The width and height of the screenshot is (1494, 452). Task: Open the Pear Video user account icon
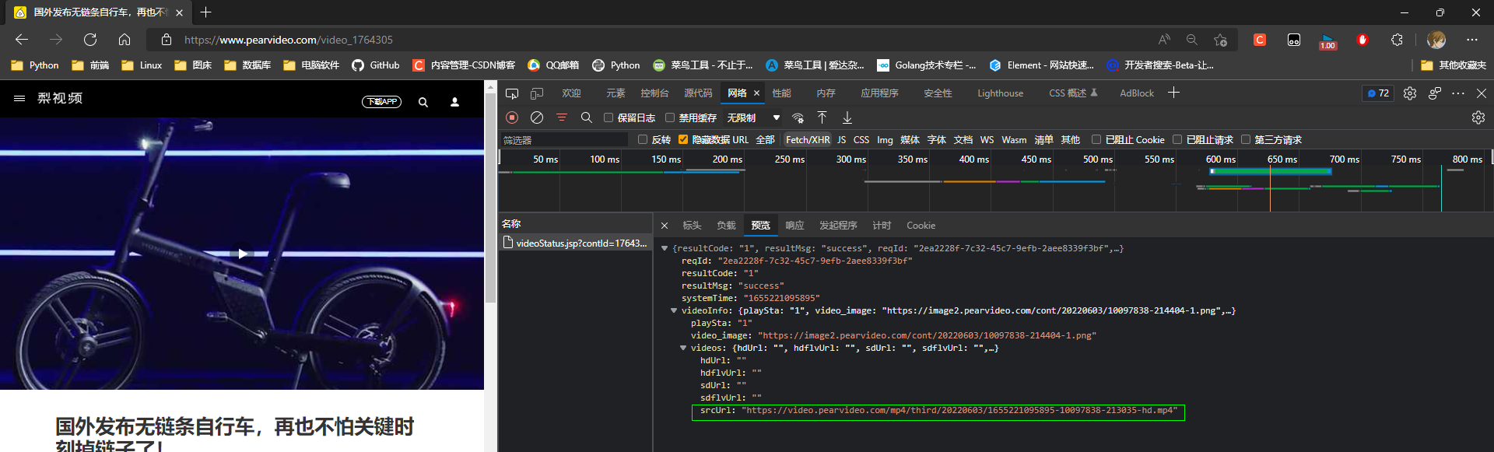pos(455,102)
